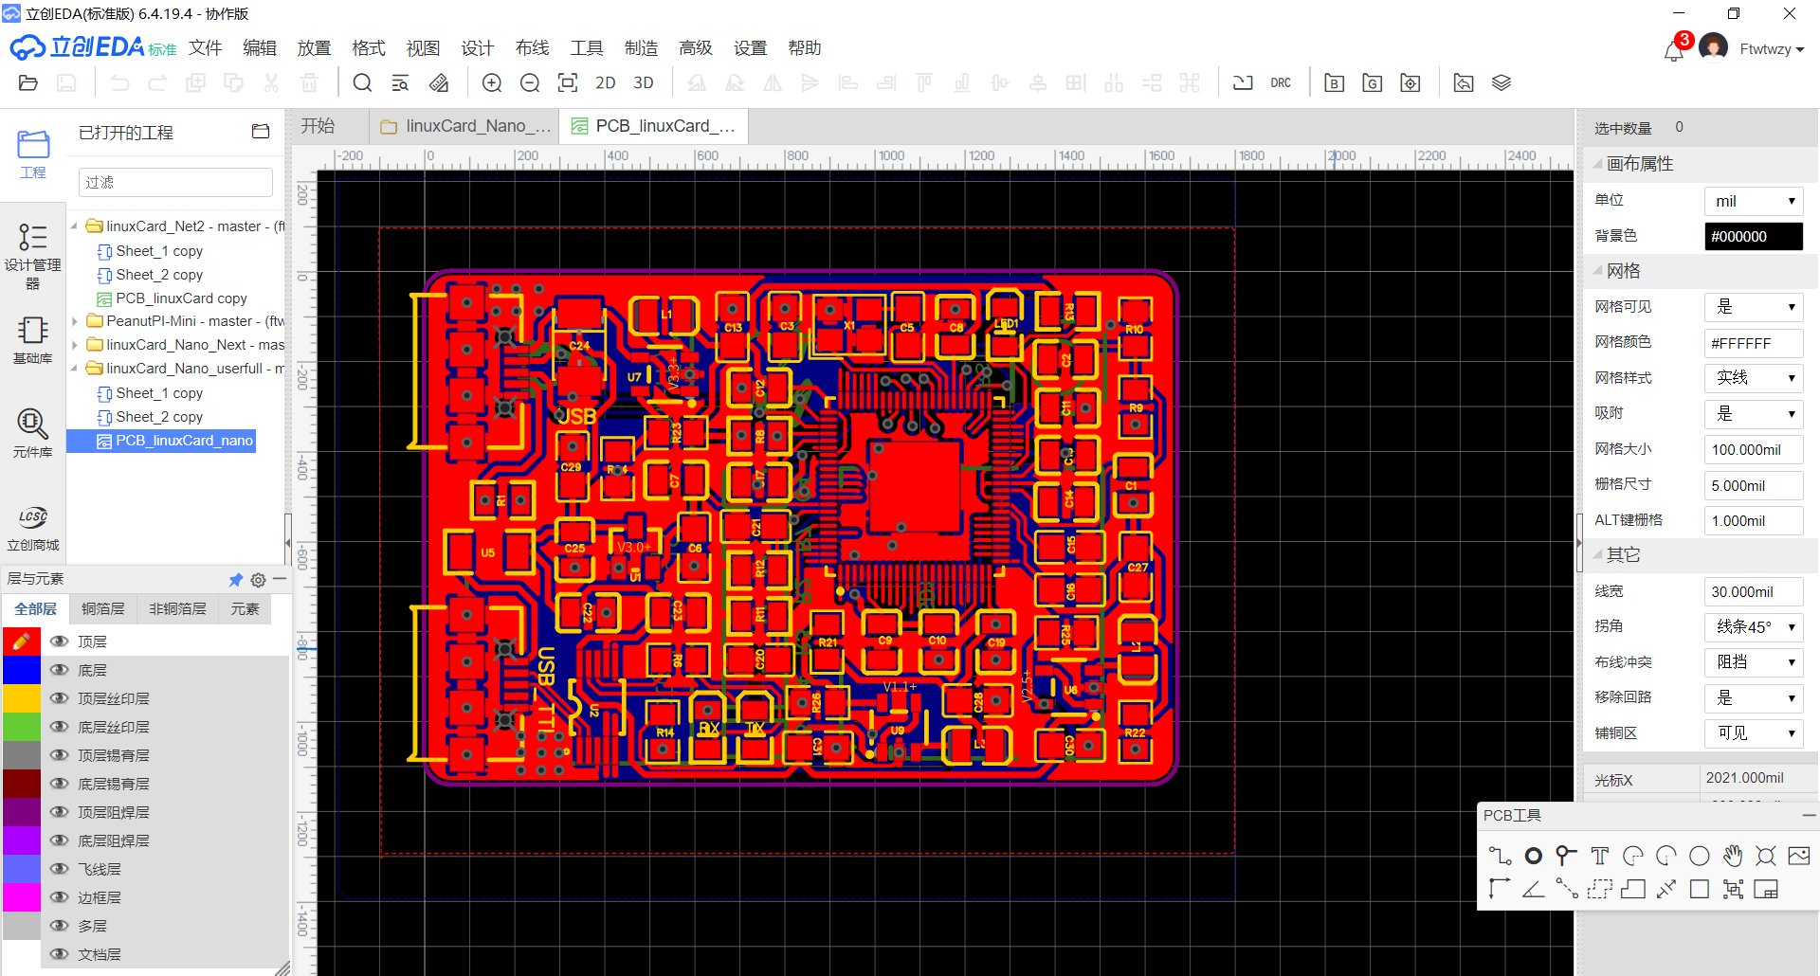Screen dimensions: 1820x976
Task: Click the DRC check icon in toolbar
Action: coord(1280,83)
